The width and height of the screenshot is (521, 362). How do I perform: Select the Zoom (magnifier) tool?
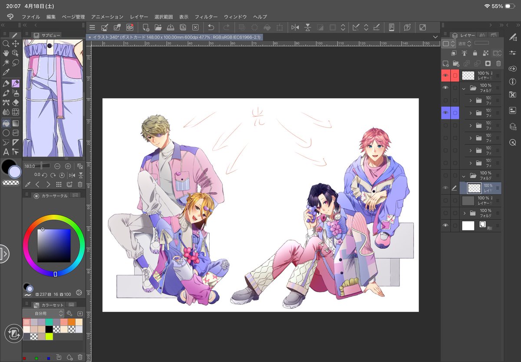7,44
